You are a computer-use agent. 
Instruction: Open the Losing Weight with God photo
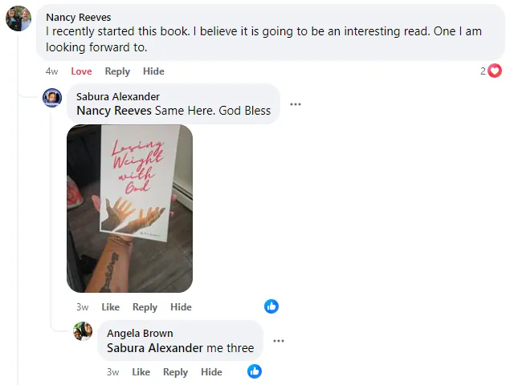(x=129, y=209)
